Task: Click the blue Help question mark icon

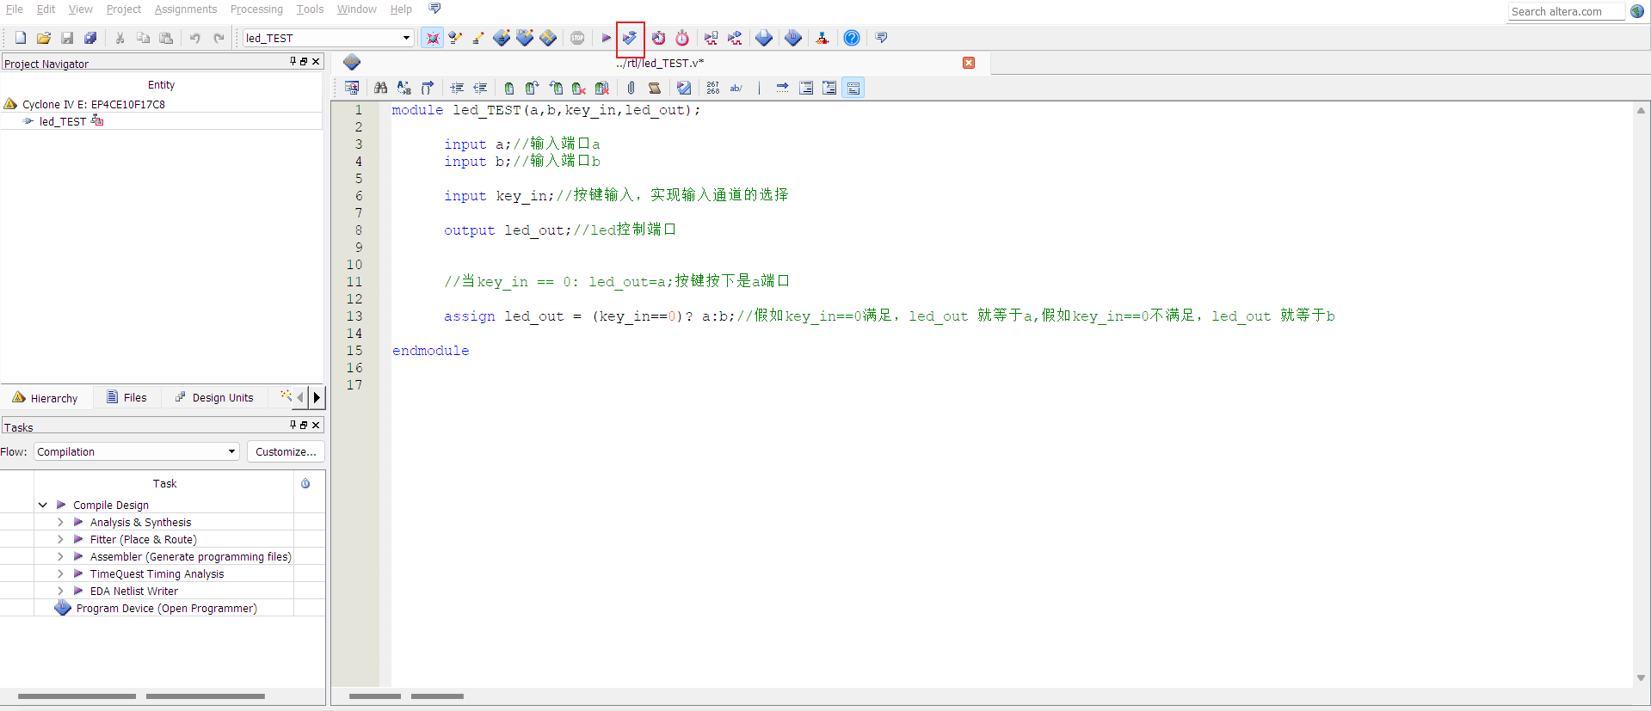Action: [852, 38]
